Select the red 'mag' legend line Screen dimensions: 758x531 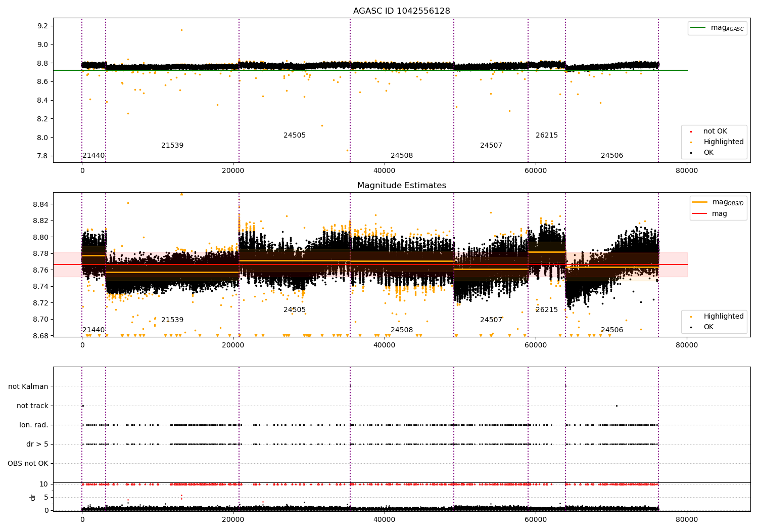699,213
